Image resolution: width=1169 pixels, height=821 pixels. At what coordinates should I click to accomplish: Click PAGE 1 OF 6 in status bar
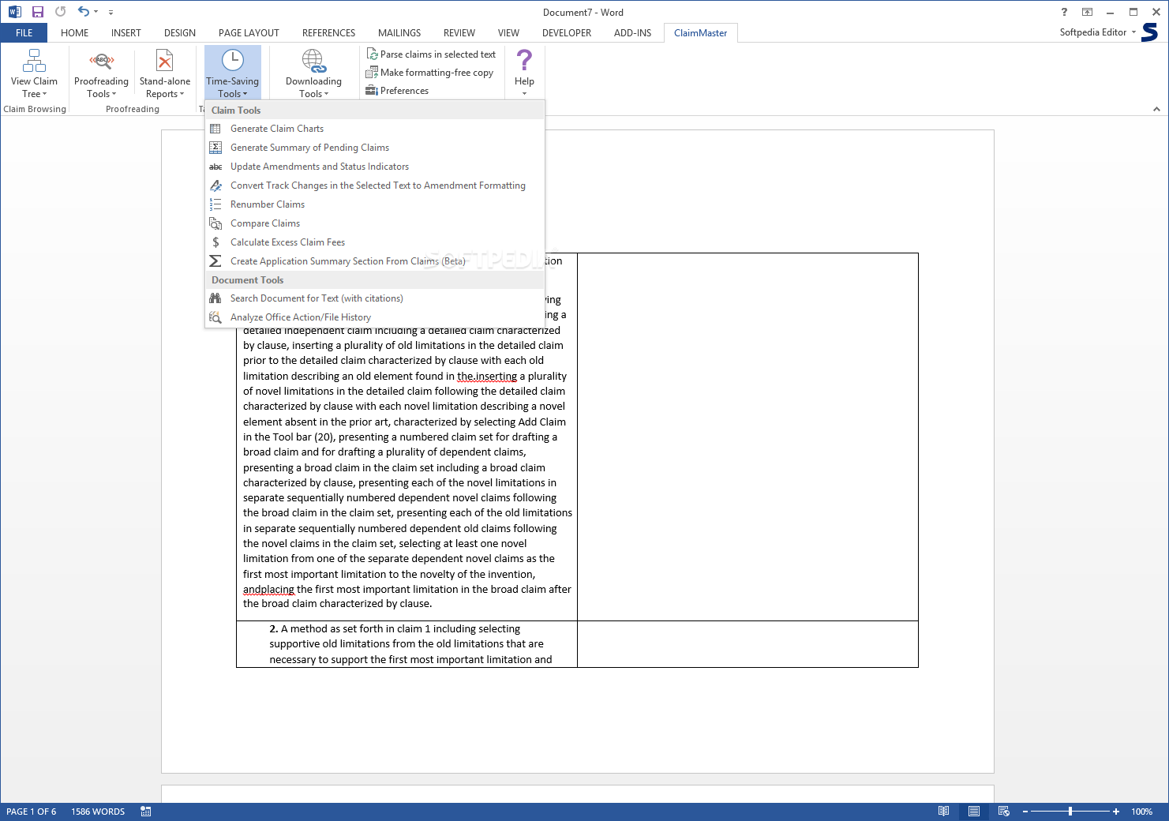click(32, 812)
